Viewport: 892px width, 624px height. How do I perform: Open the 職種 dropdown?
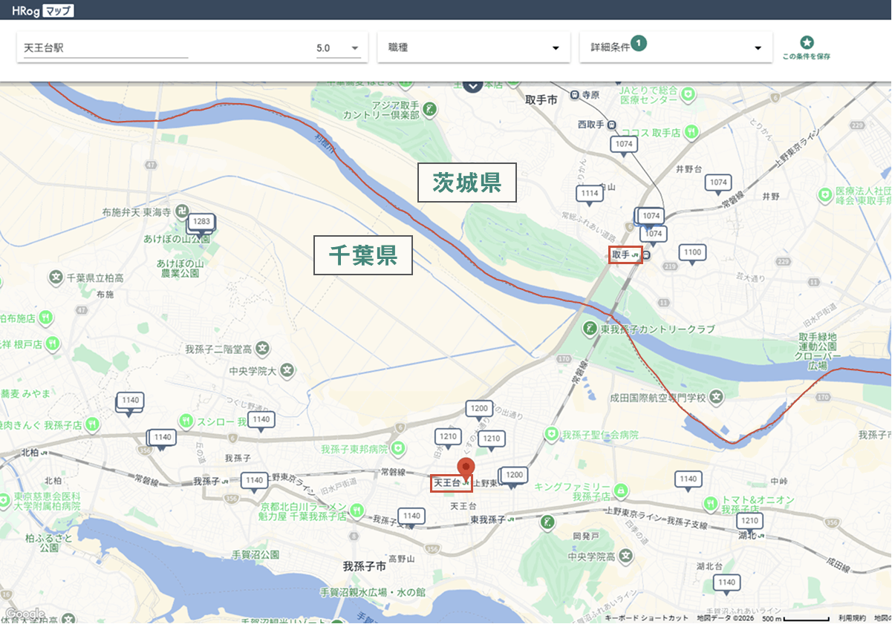[472, 46]
